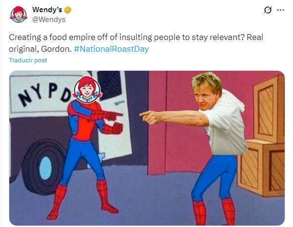Click the van's black tire
293x227 pixels.
44,167
